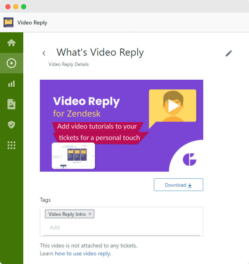The height and width of the screenshot is (264, 249).
Task: Maximize the window with green button
Action: [24, 7]
